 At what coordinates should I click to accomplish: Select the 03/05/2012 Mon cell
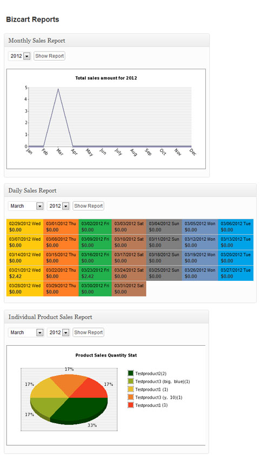point(200,227)
